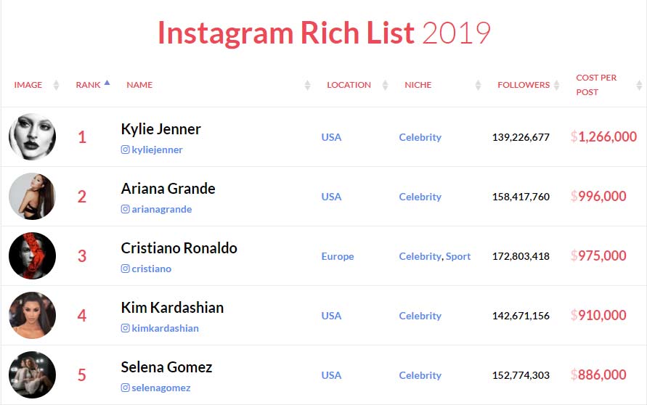Toggle sorting on the Followers column arrows

[557, 85]
